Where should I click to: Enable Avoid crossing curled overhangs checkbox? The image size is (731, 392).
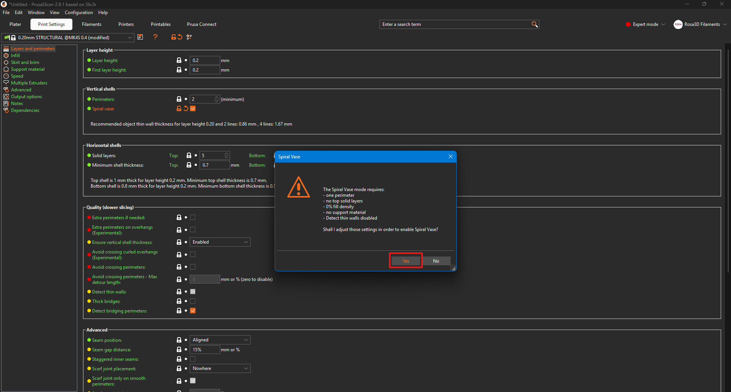tap(193, 254)
